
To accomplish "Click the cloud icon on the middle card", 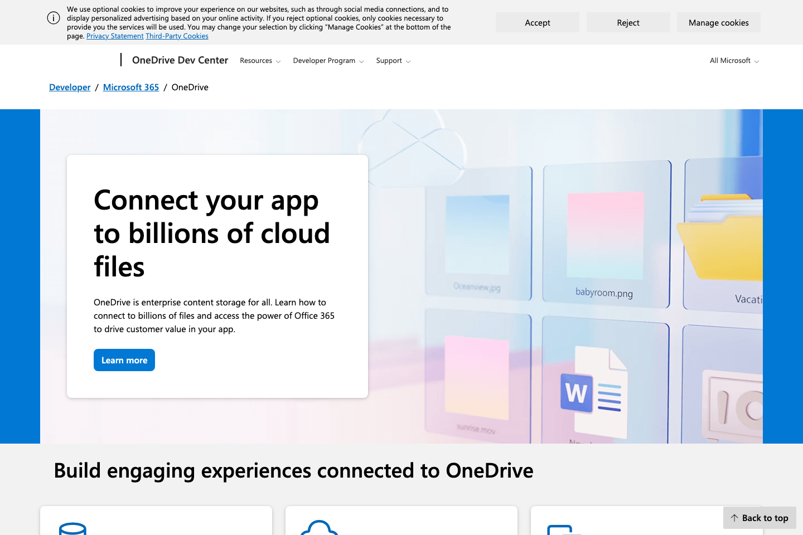I will click(320, 529).
